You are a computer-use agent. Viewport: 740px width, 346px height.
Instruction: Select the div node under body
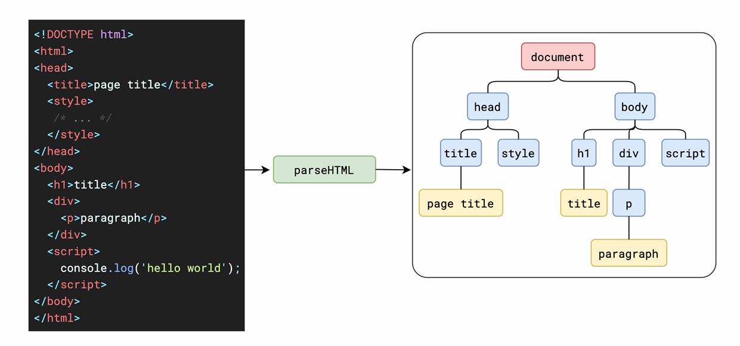click(x=628, y=153)
